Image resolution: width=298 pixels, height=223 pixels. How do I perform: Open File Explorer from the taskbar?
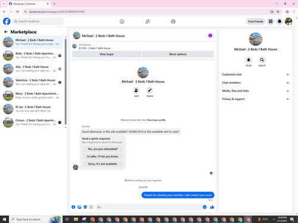[x=76, y=219]
